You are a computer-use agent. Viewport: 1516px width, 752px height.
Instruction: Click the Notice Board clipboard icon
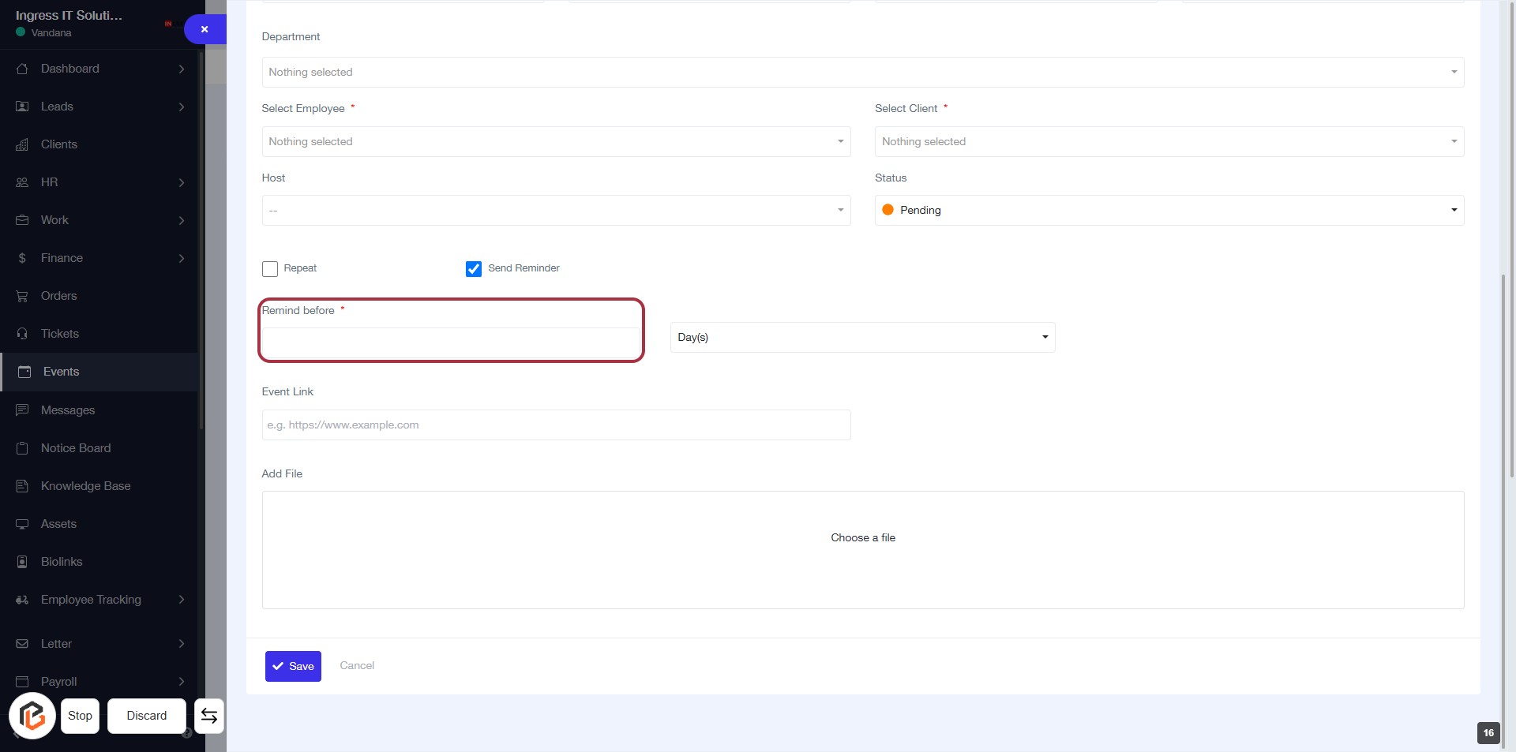pyautogui.click(x=22, y=448)
